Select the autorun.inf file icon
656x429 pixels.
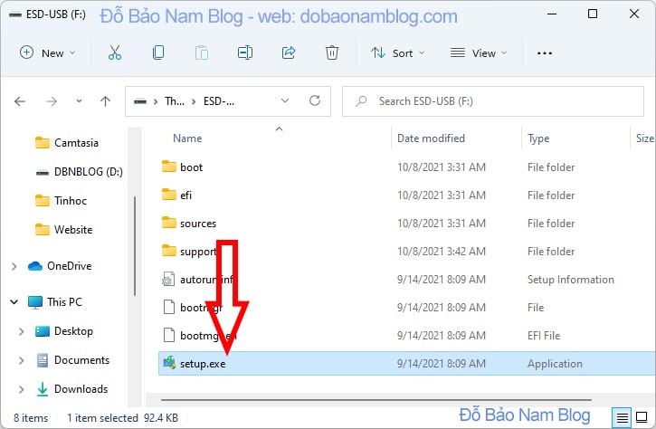[x=168, y=279]
